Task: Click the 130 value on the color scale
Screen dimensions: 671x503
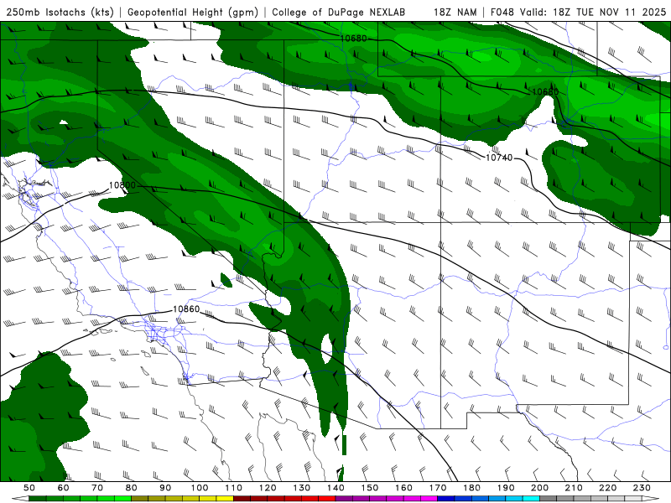Action: tap(302, 488)
